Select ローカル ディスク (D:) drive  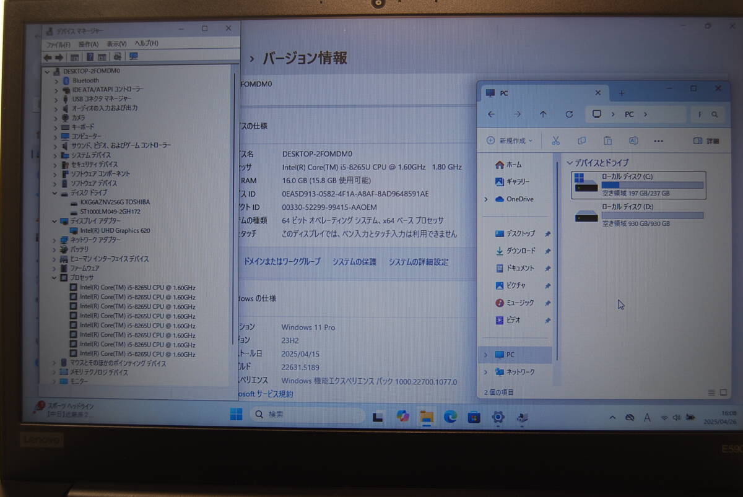(638, 215)
